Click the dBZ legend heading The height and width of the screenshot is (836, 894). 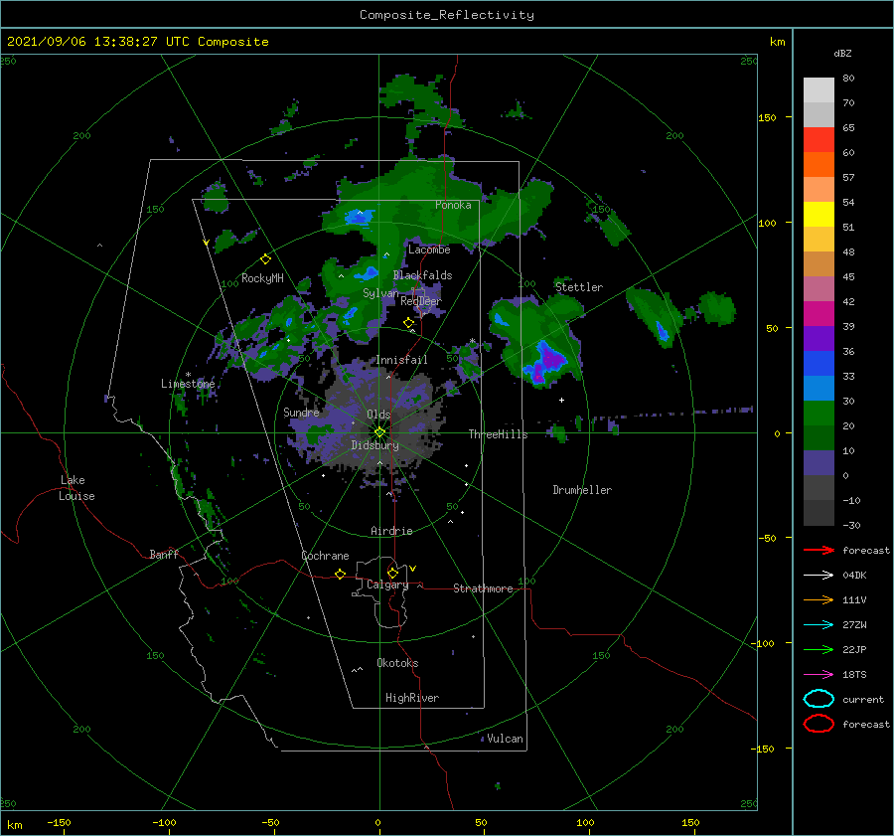(x=842, y=53)
